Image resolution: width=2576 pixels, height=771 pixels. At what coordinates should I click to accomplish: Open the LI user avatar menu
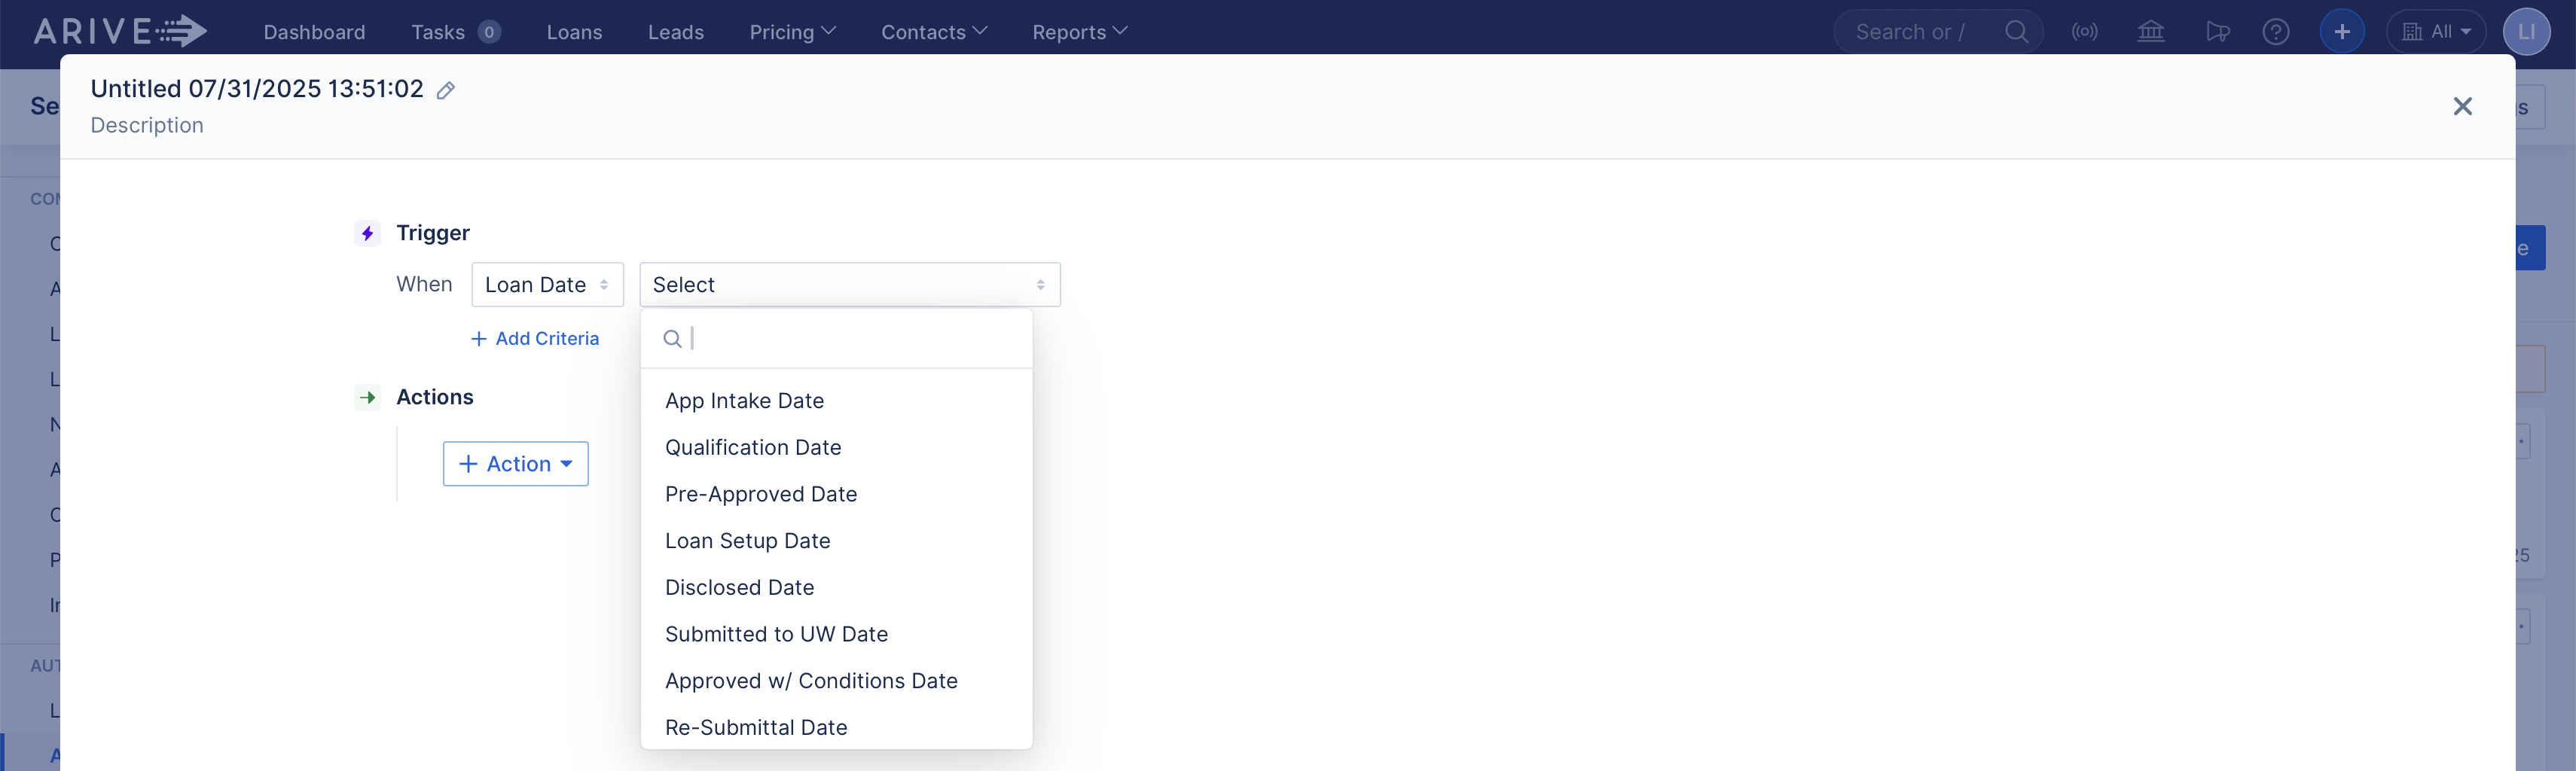click(2527, 31)
